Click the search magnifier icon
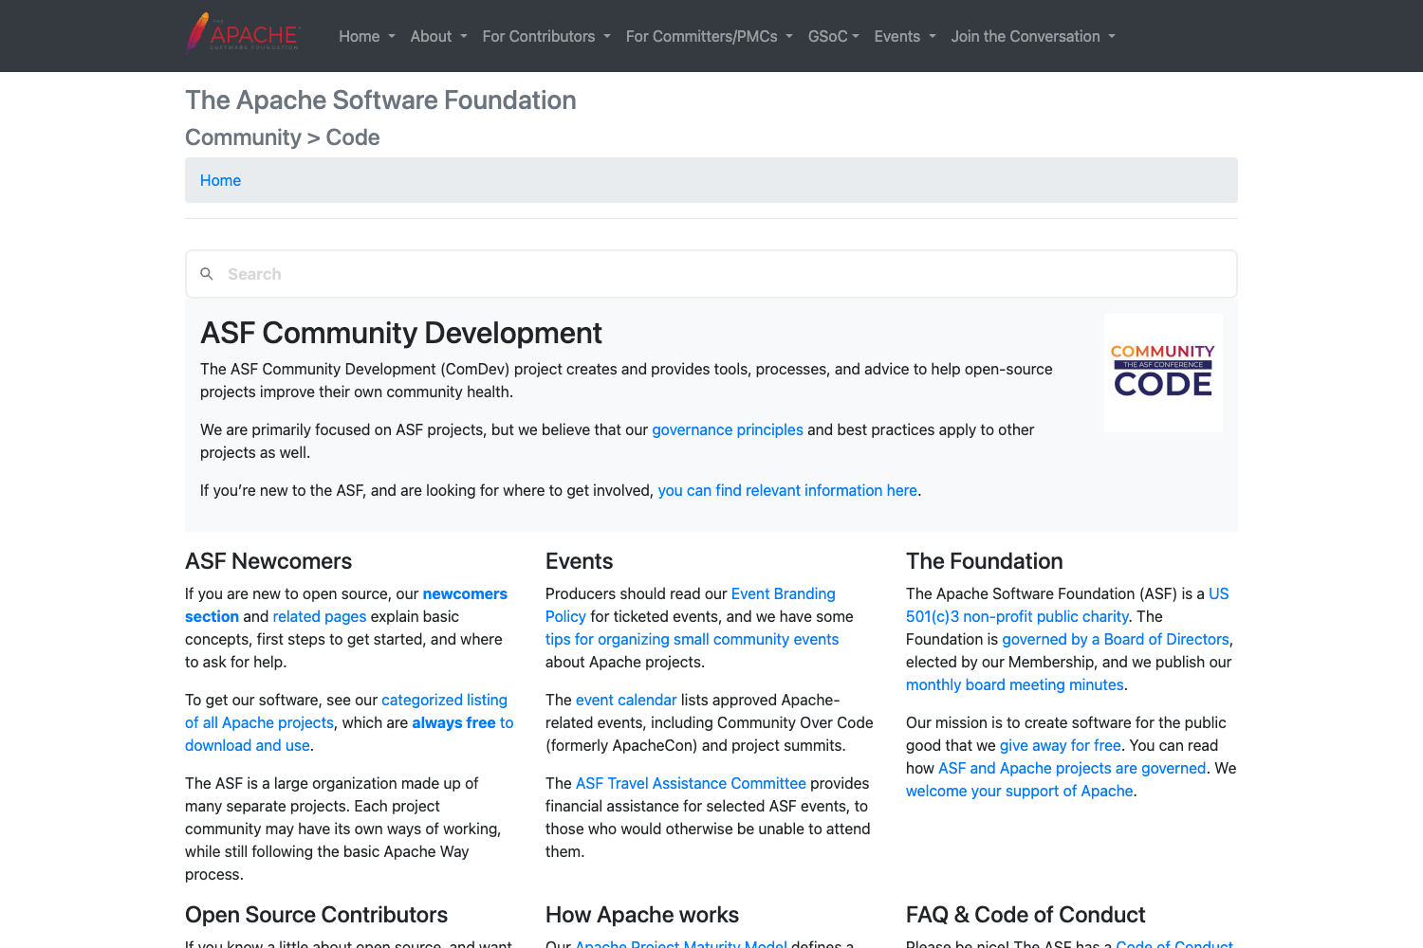 tap(207, 274)
